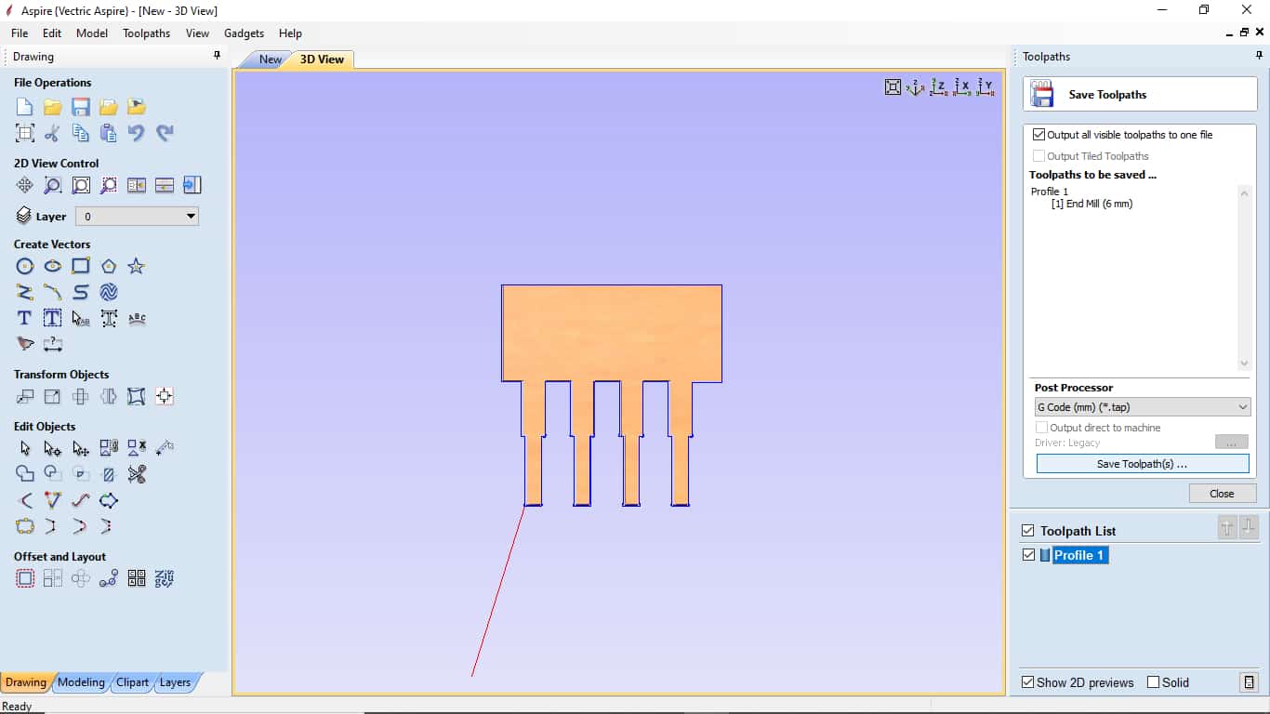Open the Layer dropdown showing 0
This screenshot has width=1270, height=714.
point(138,217)
